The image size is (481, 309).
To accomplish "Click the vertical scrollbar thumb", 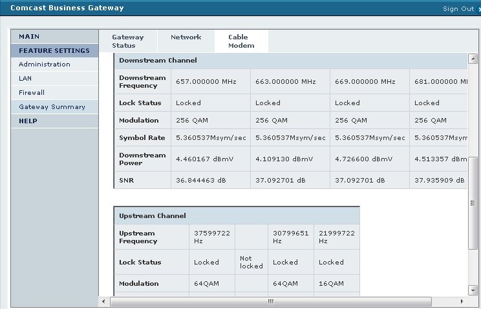I will [473, 203].
